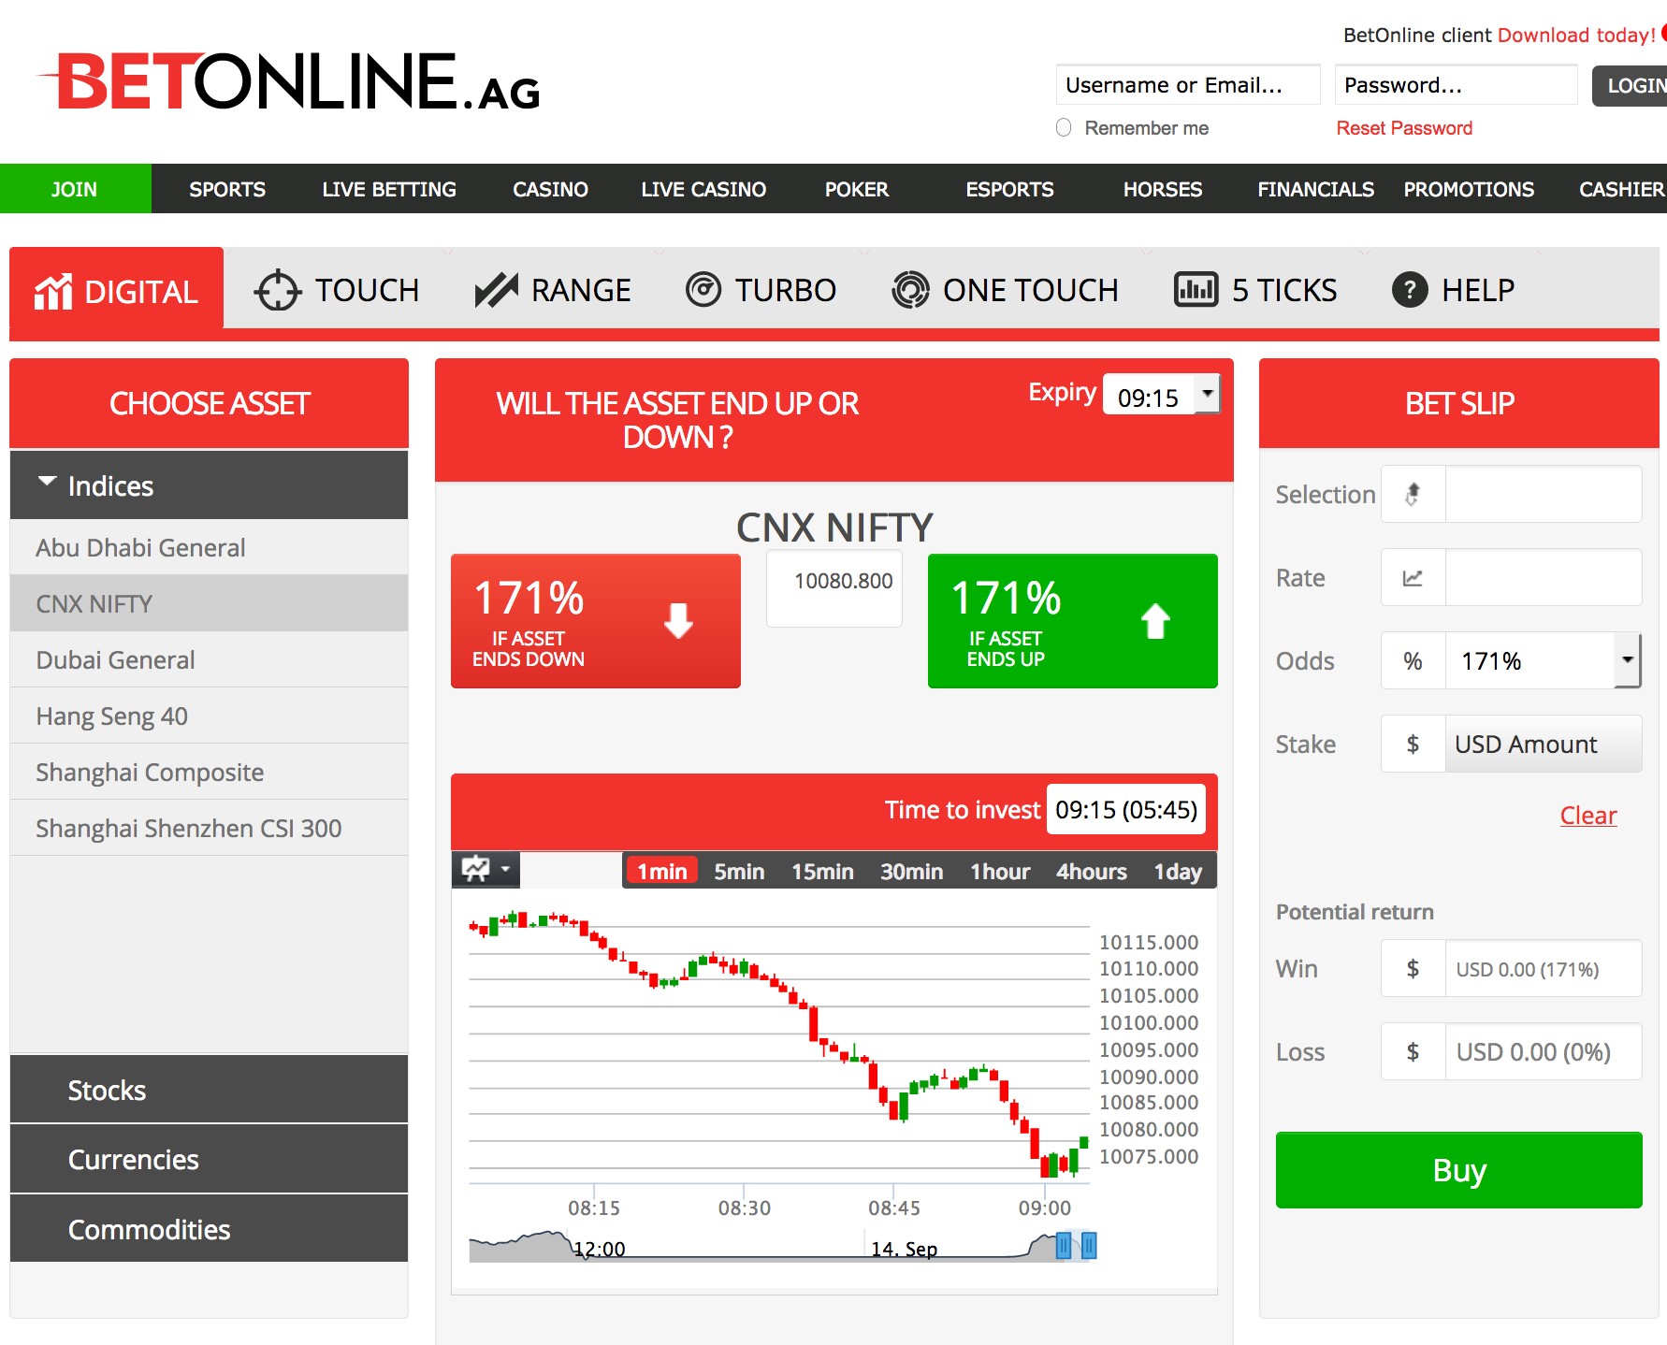This screenshot has width=1667, height=1345.
Task: Click the Selection up-down arrows icon
Action: click(1413, 494)
